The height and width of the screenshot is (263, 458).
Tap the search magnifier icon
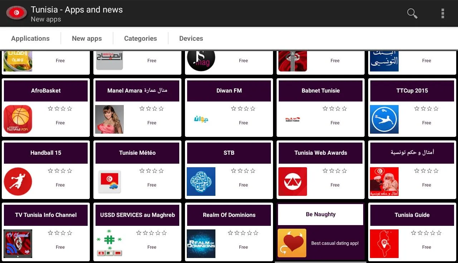412,14
